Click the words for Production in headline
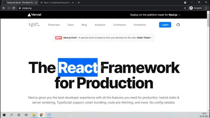This screenshot has height=118, width=210. click(104, 83)
